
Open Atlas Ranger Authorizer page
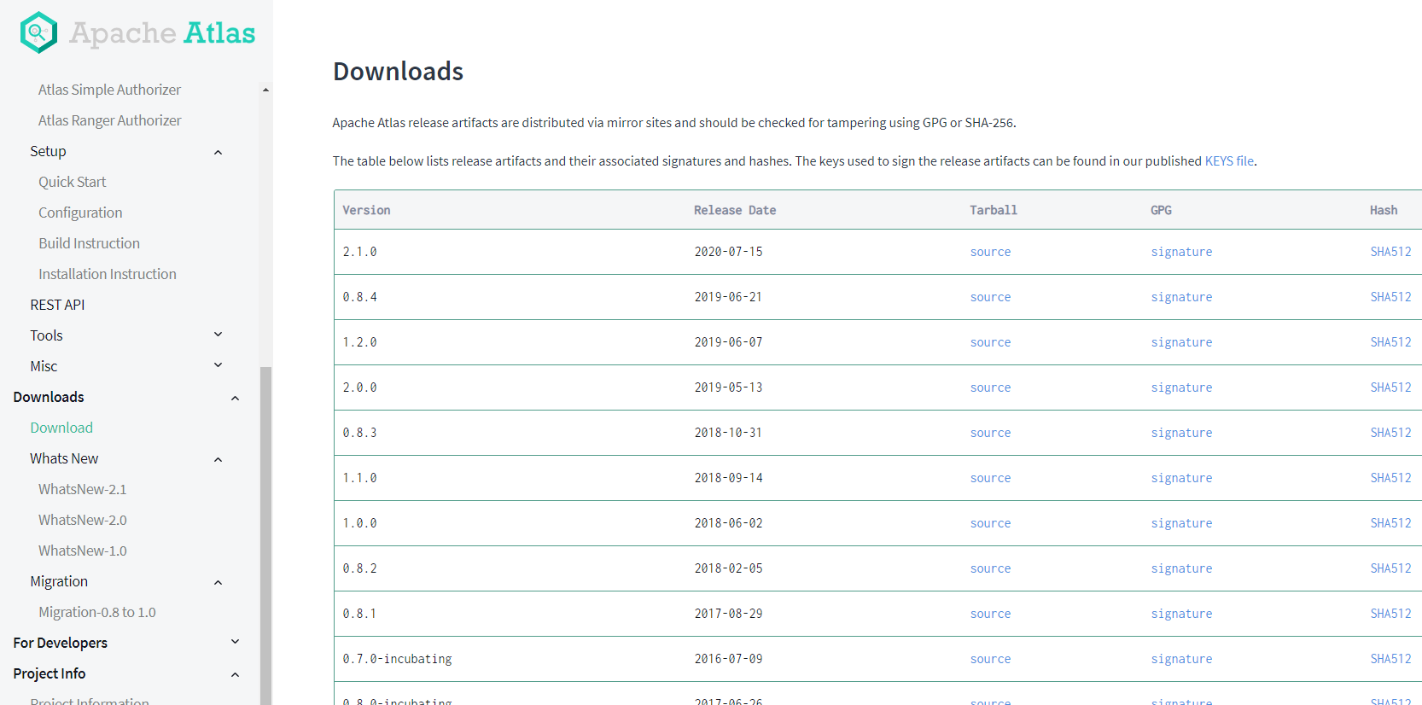(x=109, y=120)
